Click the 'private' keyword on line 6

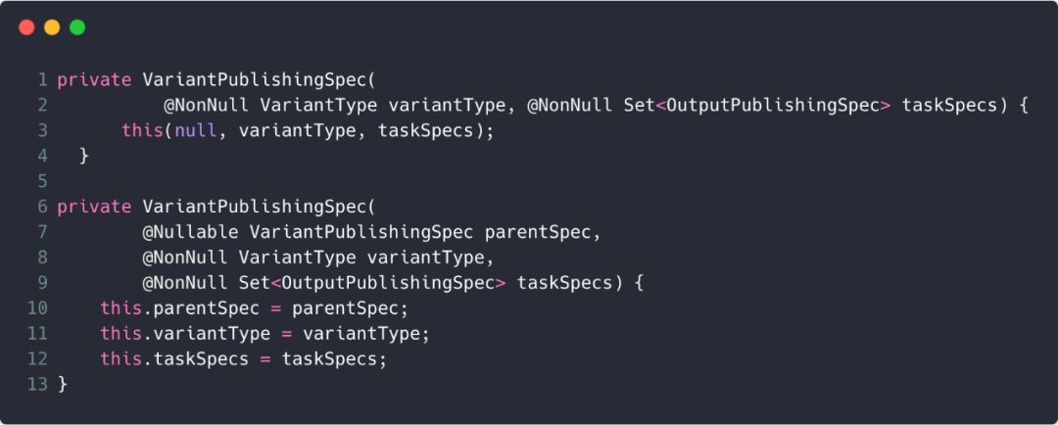[94, 207]
